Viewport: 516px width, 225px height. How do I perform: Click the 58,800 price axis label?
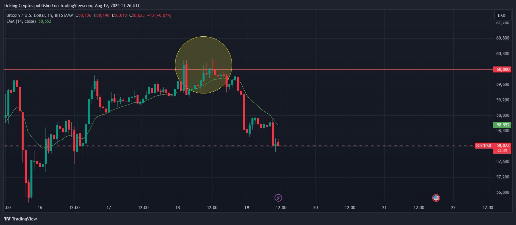(503, 115)
